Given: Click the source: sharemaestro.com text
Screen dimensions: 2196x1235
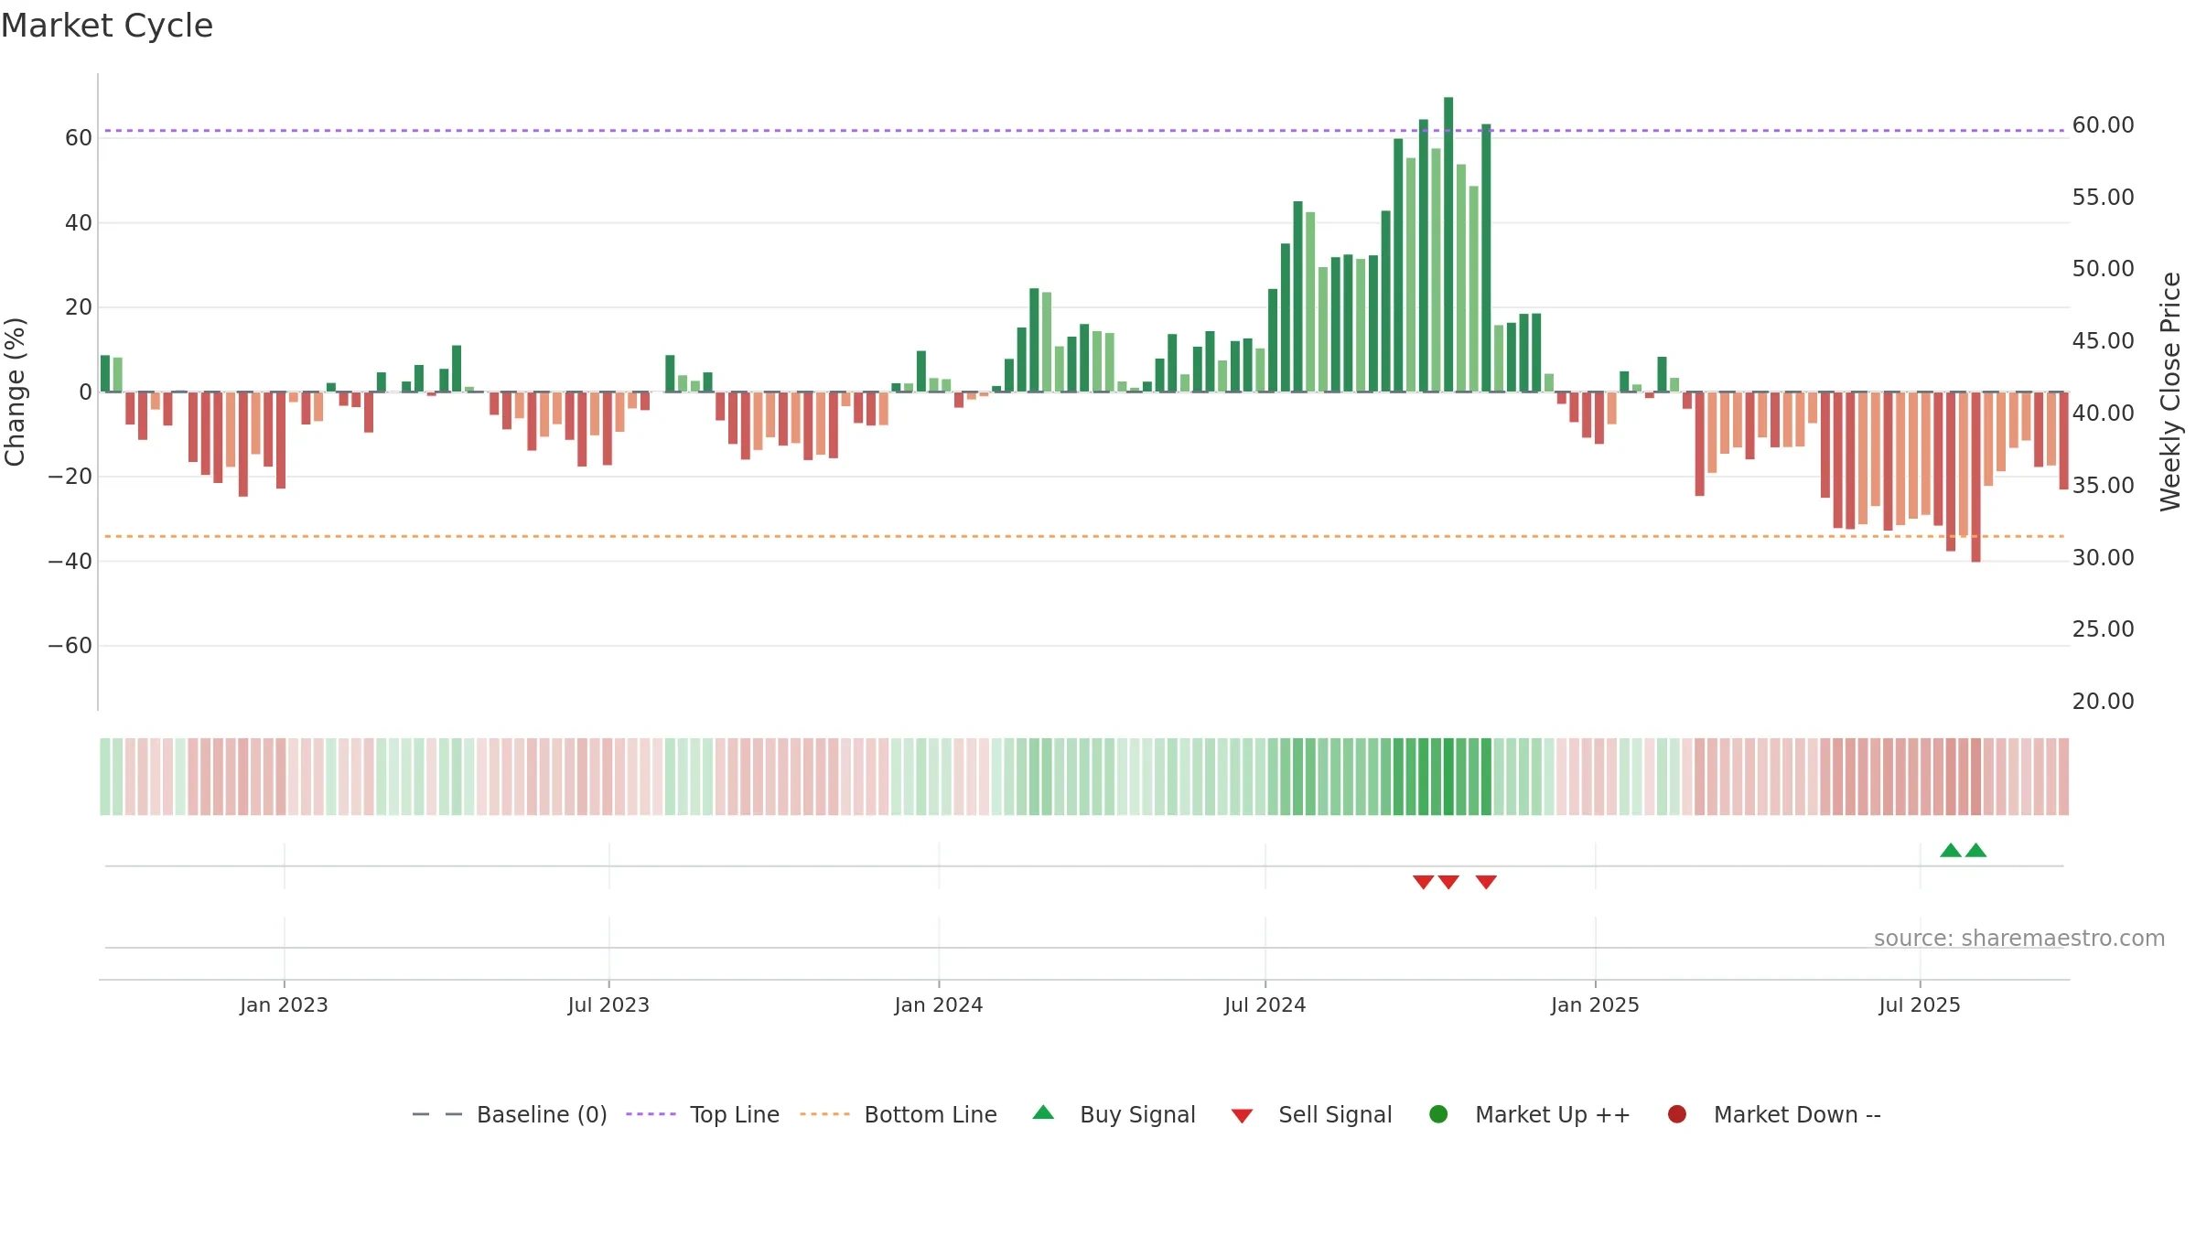Looking at the screenshot, I should coord(2019,939).
